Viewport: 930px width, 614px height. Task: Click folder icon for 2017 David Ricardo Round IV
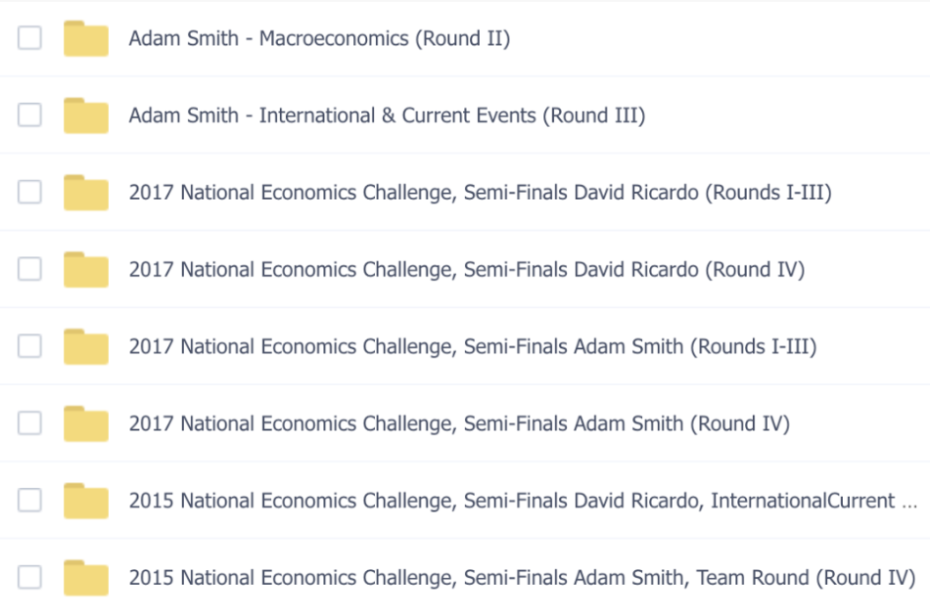(x=85, y=270)
